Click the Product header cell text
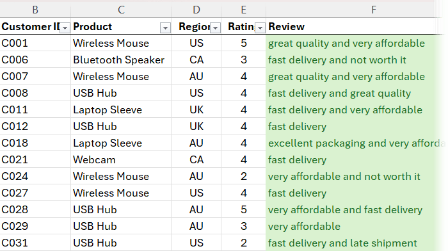The width and height of the screenshot is (448, 251). [92, 27]
